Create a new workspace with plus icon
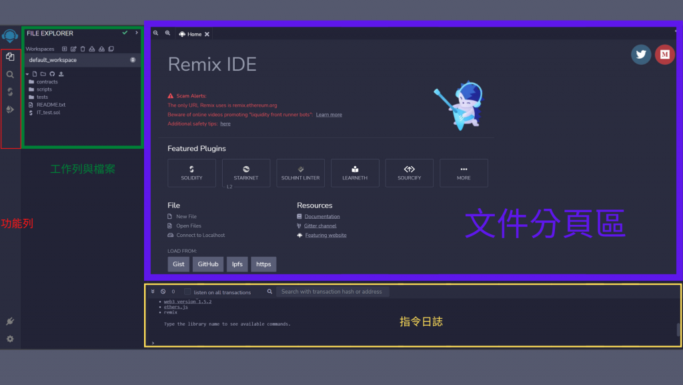This screenshot has height=385, width=683. pyautogui.click(x=64, y=49)
